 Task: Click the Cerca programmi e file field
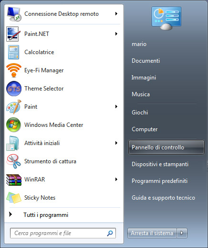pyautogui.click(x=63, y=233)
